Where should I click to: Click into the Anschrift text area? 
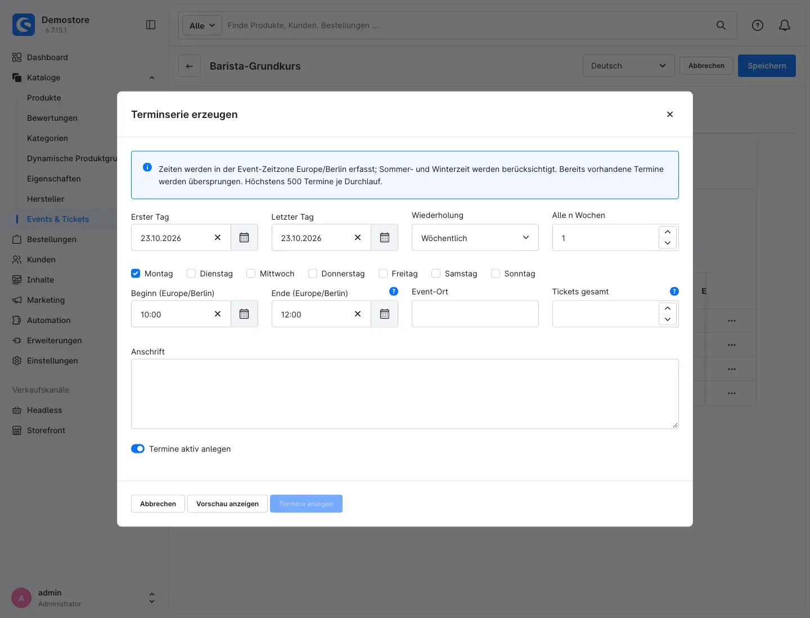(405, 394)
